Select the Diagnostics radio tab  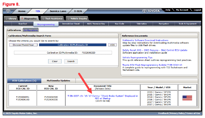[29, 18]
